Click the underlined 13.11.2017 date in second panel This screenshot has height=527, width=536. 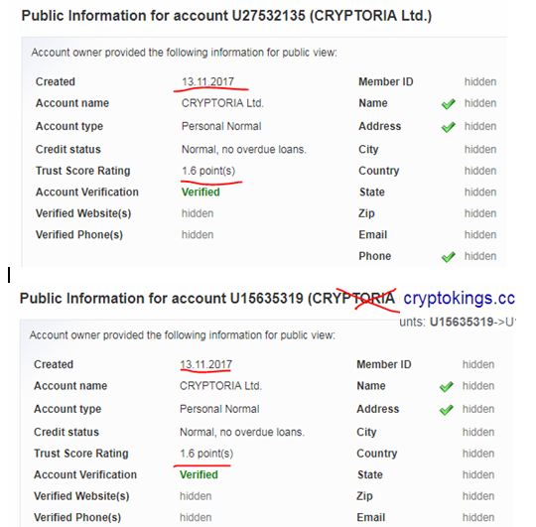click(206, 364)
